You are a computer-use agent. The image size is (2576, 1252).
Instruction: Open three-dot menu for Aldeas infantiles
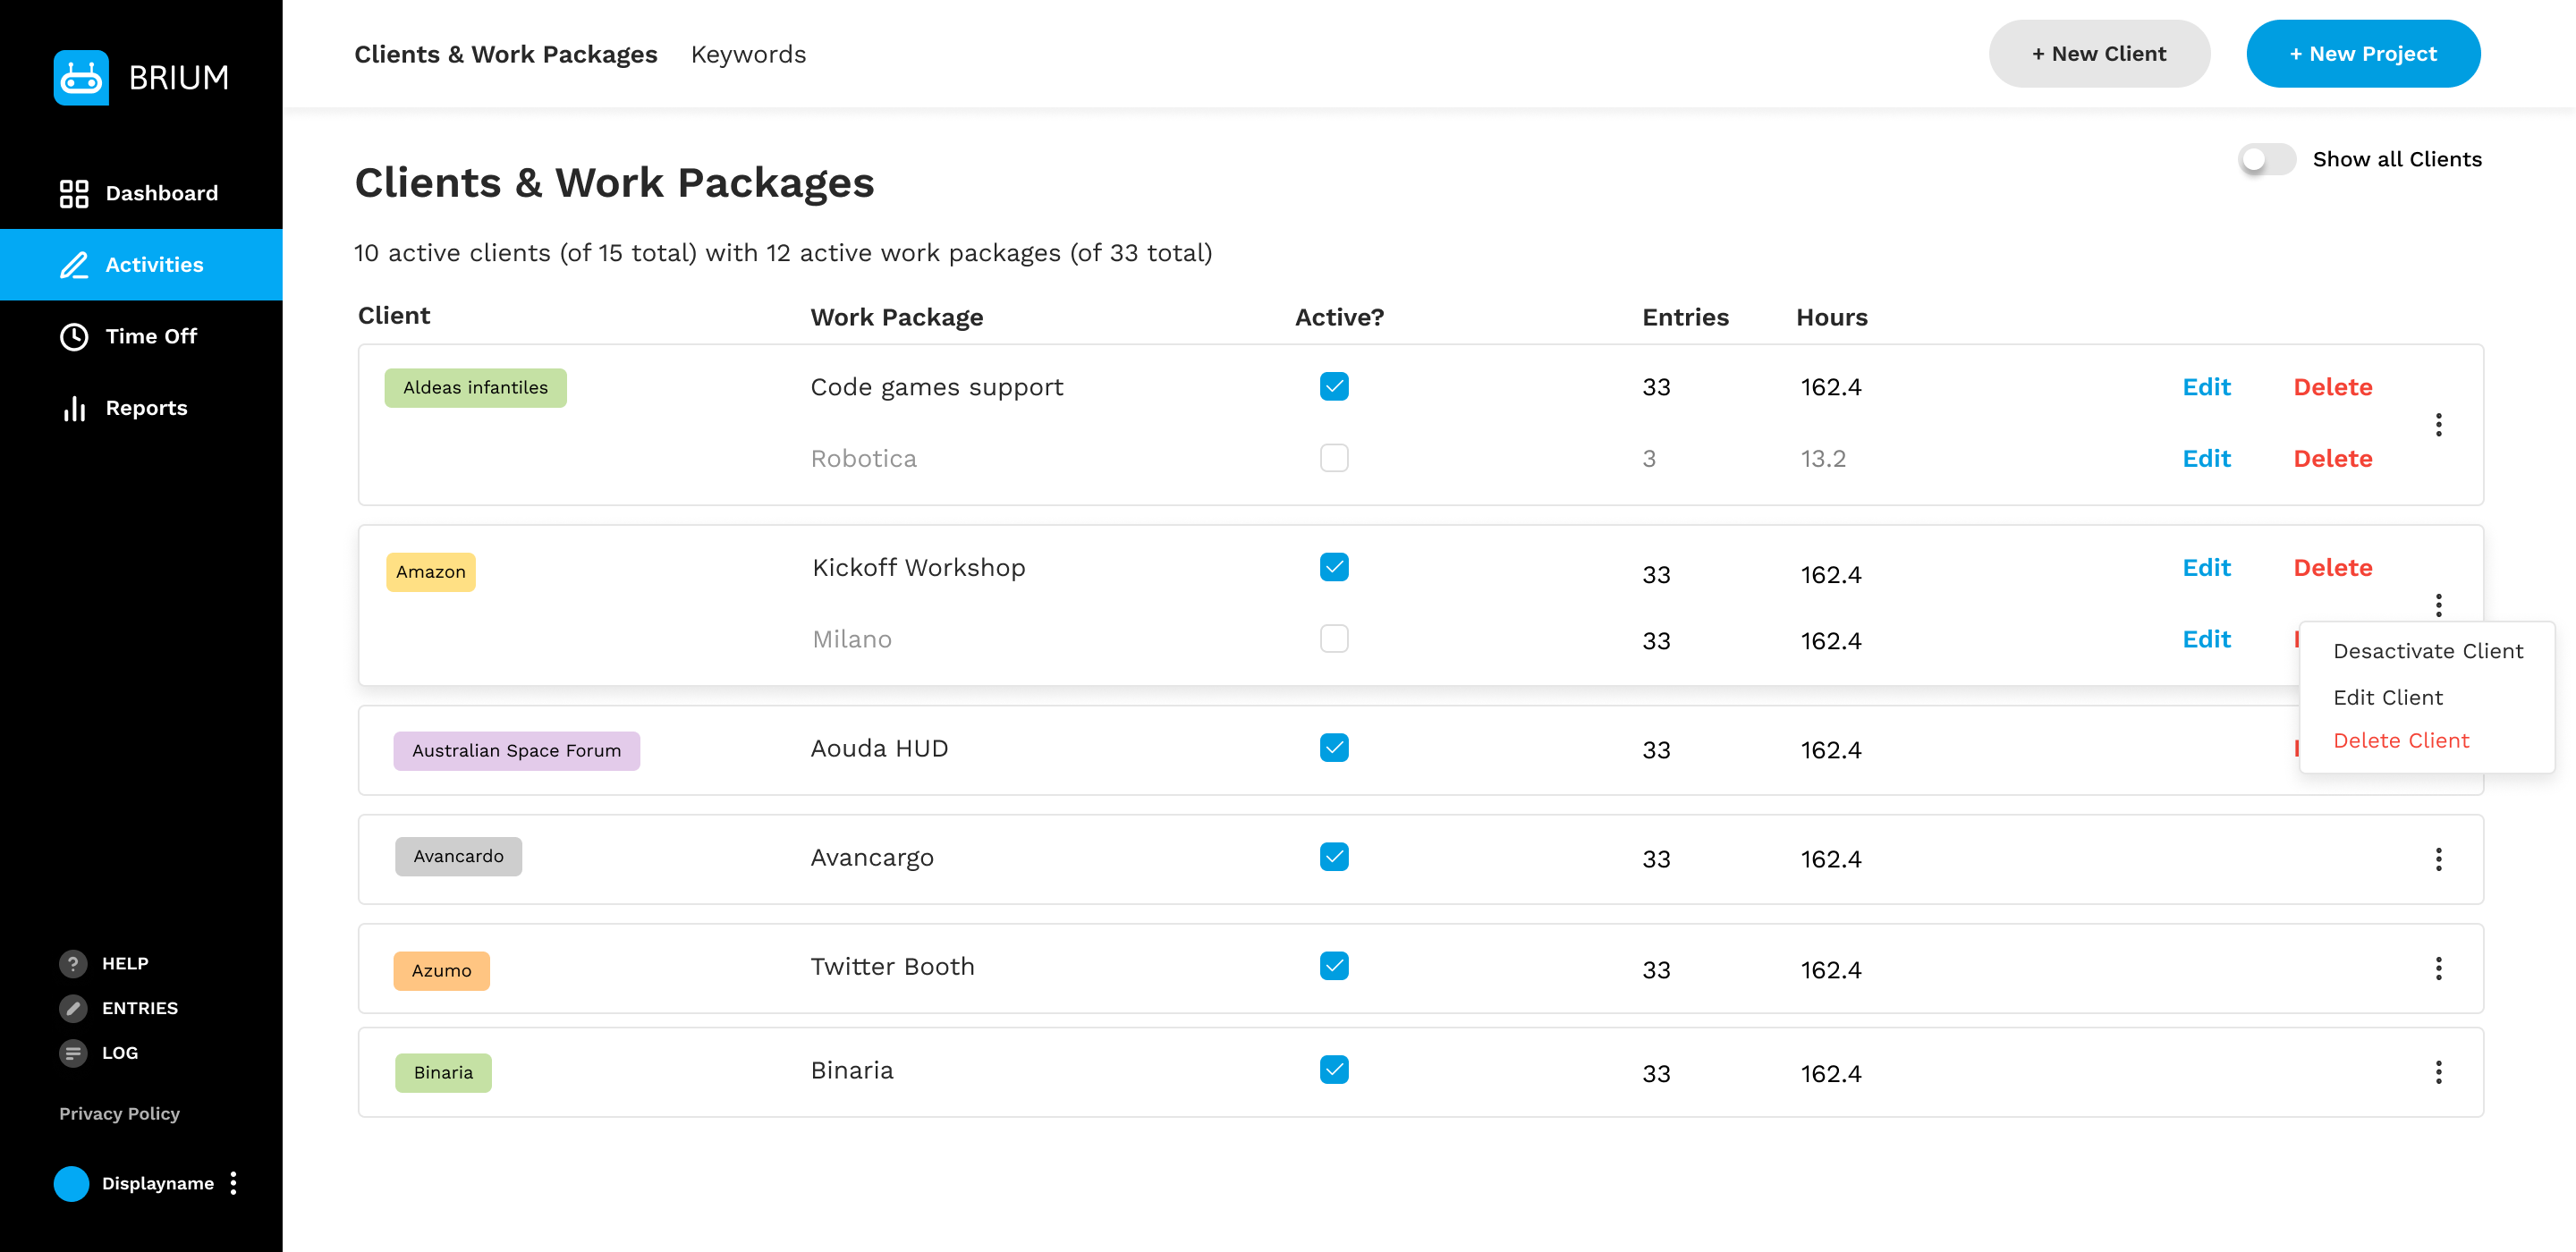tap(2437, 424)
